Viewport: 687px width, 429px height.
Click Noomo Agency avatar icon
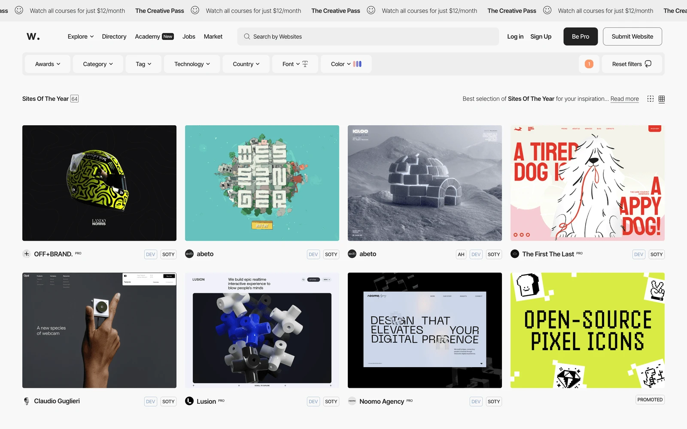(352, 401)
